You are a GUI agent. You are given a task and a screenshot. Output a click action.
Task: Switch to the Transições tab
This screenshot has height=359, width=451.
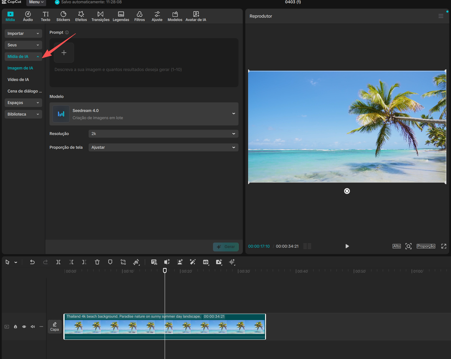pos(100,16)
